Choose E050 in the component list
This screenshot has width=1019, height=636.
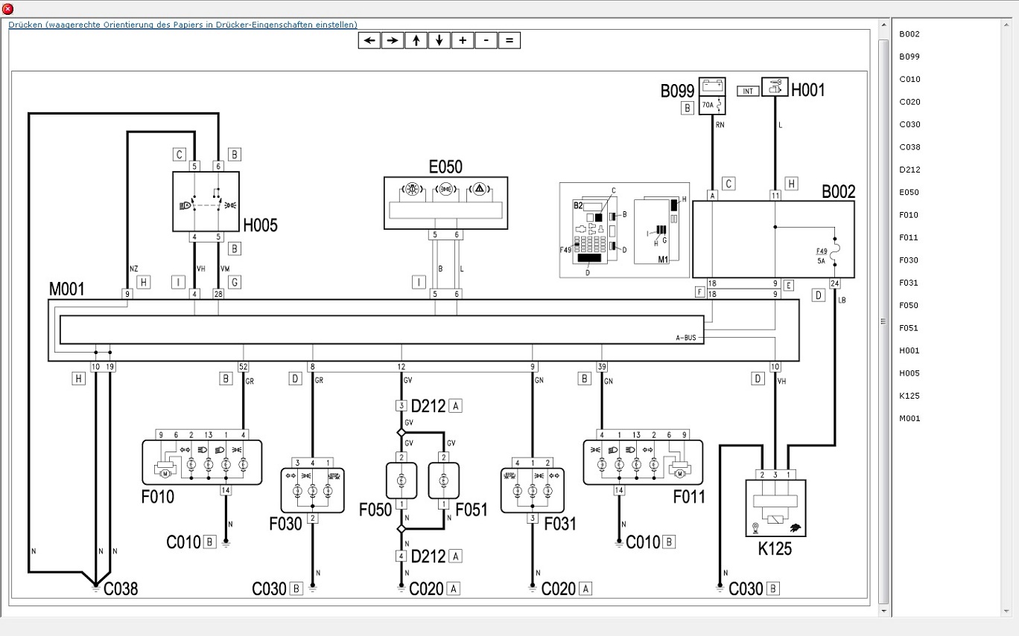(909, 193)
